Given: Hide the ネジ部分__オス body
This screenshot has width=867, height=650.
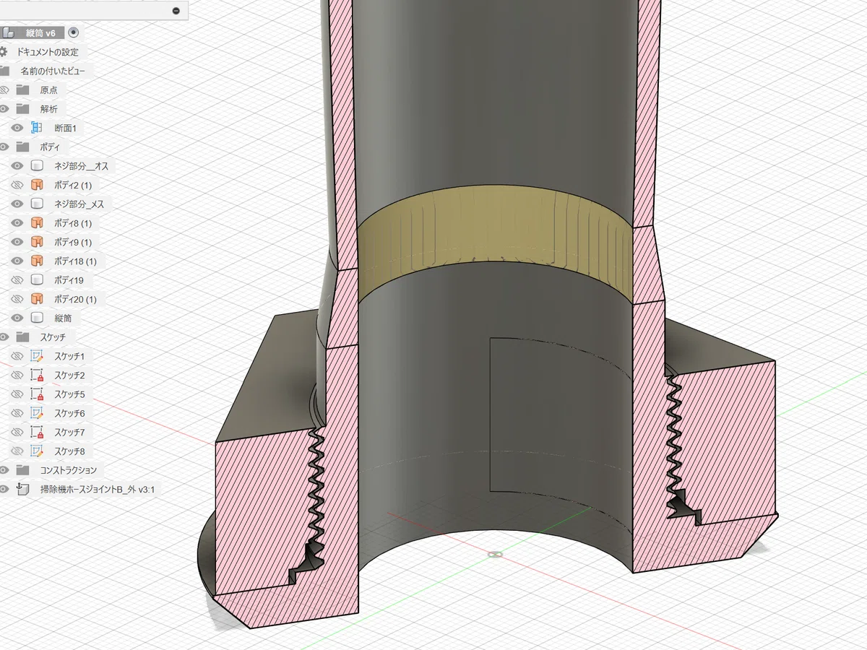Looking at the screenshot, I should 18,165.
